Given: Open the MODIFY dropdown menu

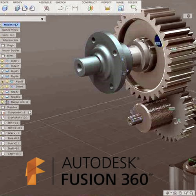Looking at the screenshot, I should click(18, 2).
